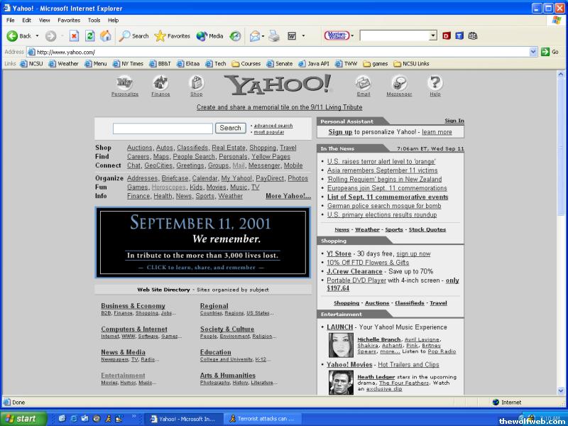Click the Sign In link
The width and height of the screenshot is (568, 426).
click(454, 121)
